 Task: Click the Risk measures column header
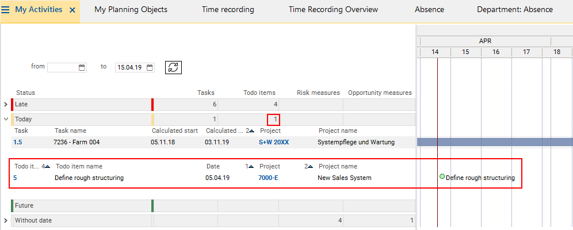tap(318, 93)
